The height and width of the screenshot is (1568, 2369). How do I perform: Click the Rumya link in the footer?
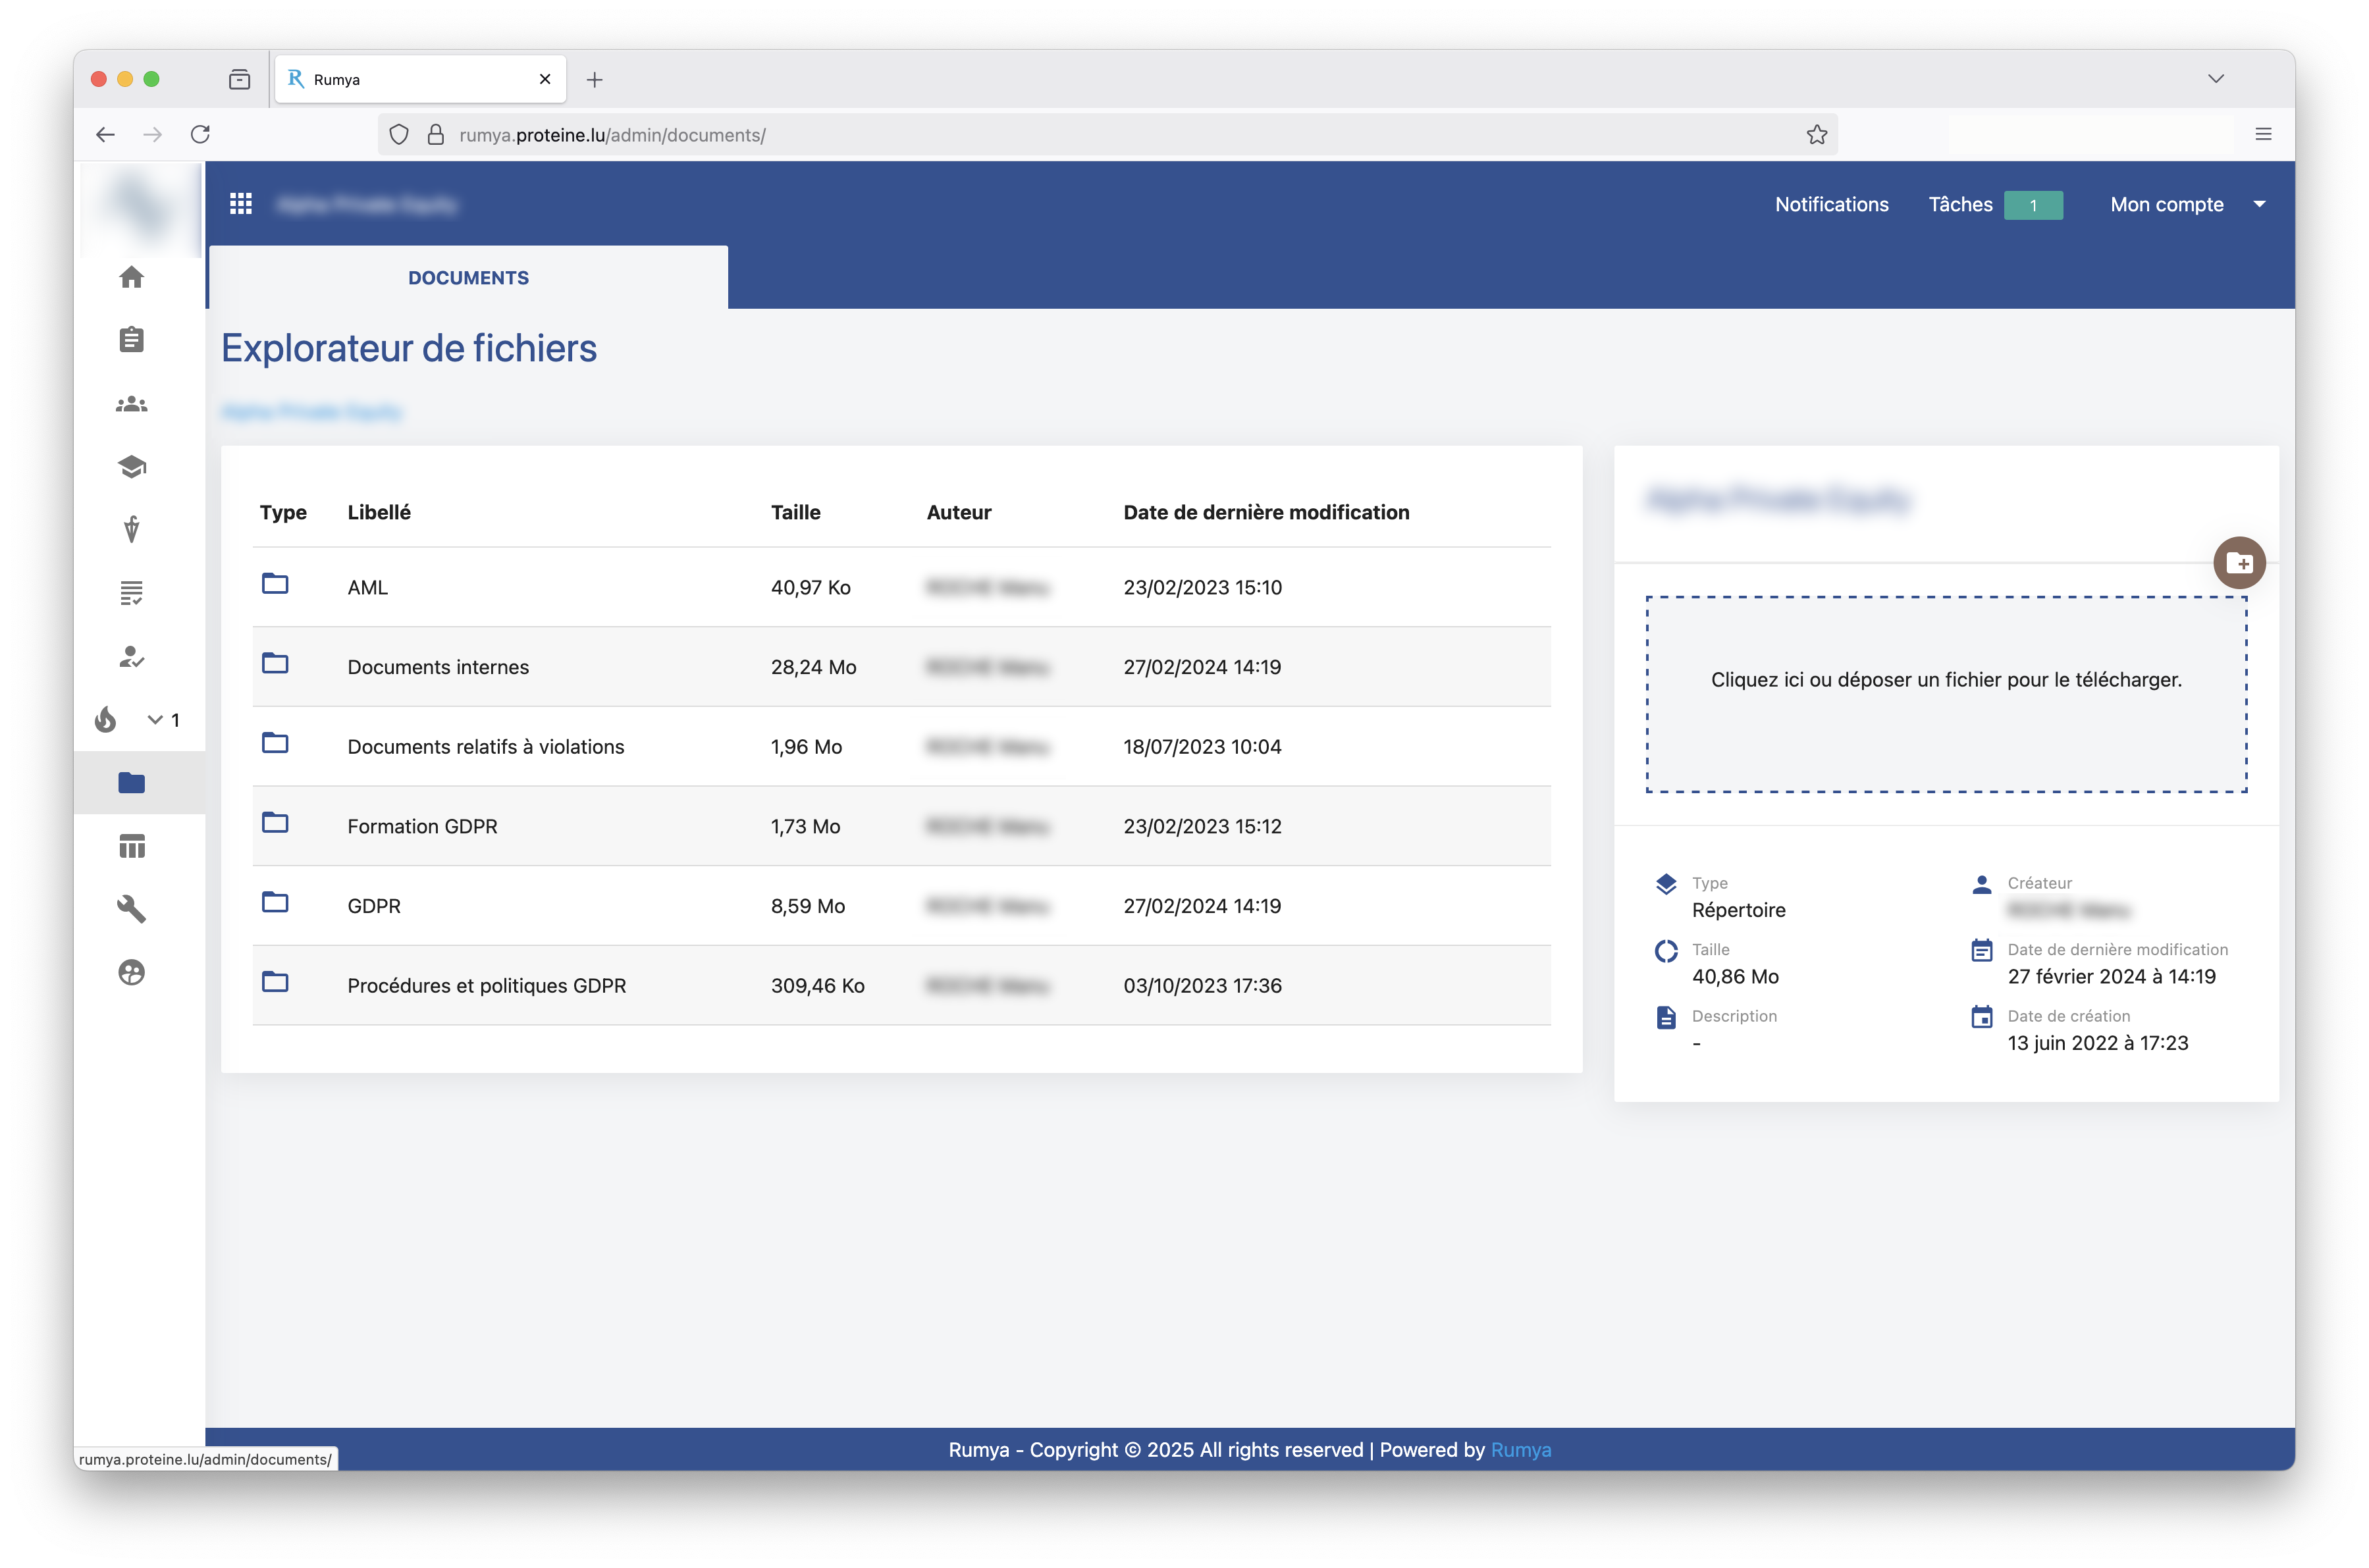pos(1521,1449)
